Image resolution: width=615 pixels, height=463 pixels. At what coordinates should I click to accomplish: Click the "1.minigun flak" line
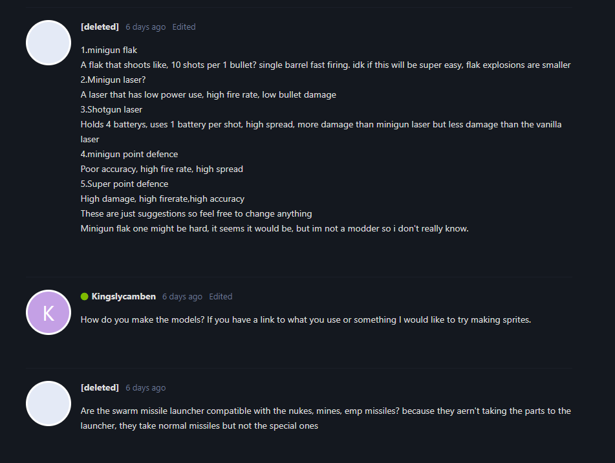(x=109, y=50)
